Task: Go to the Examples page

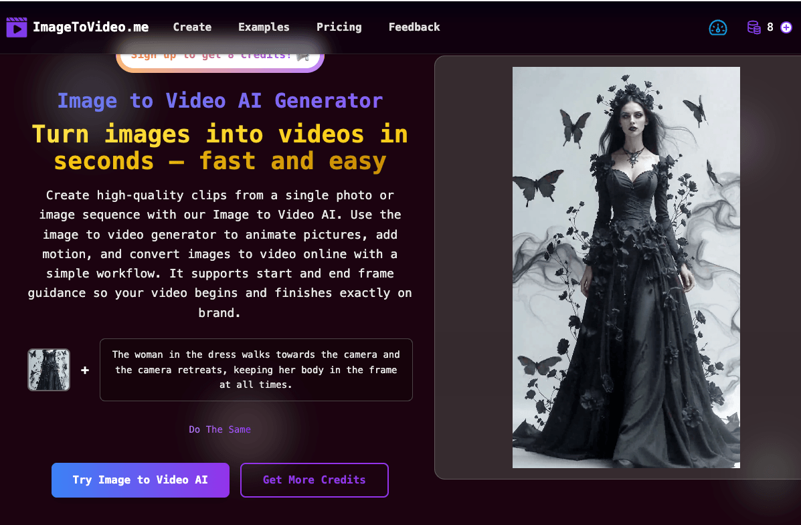Action: tap(264, 27)
